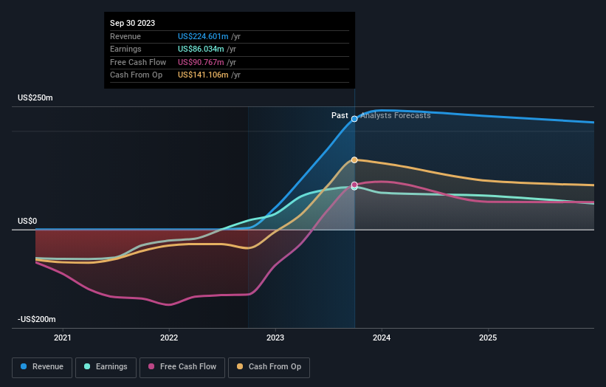
Task: Click the pink Free Cash Flow data point
Action: point(354,185)
